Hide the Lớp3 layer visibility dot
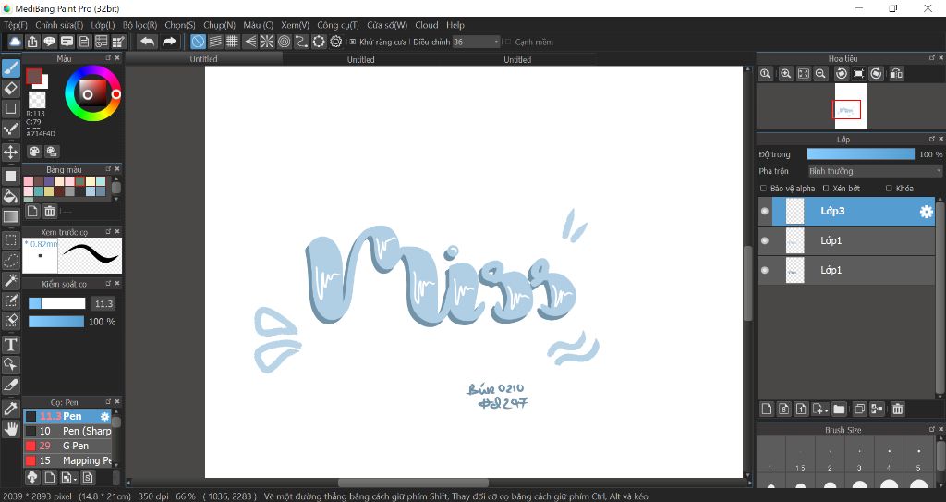The height and width of the screenshot is (502, 946). [x=765, y=211]
